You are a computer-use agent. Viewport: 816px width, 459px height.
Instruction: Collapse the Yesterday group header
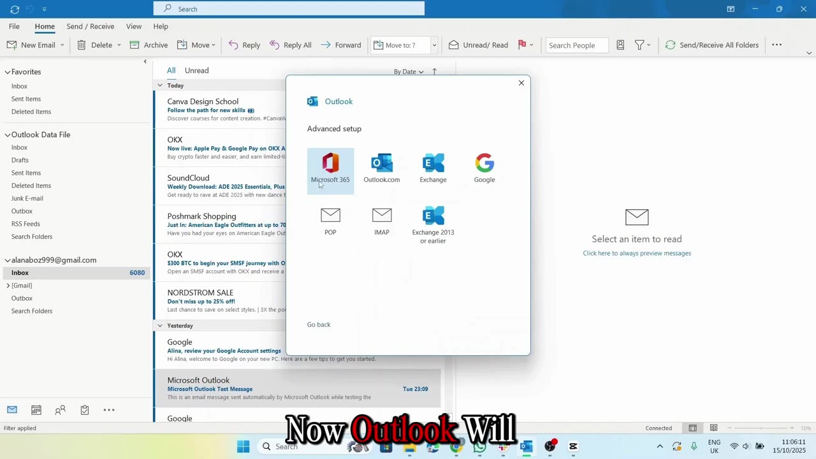coord(161,326)
